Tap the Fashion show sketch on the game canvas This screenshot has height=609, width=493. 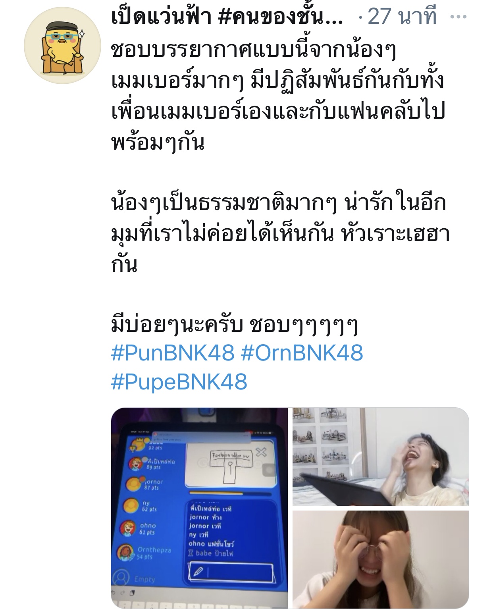[230, 466]
